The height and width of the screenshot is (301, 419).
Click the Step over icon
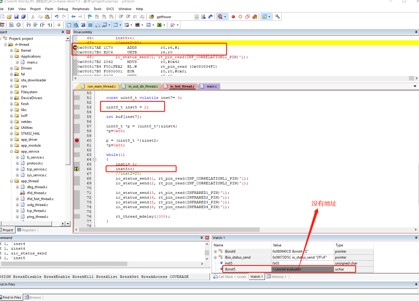pyautogui.click(x=36, y=25)
